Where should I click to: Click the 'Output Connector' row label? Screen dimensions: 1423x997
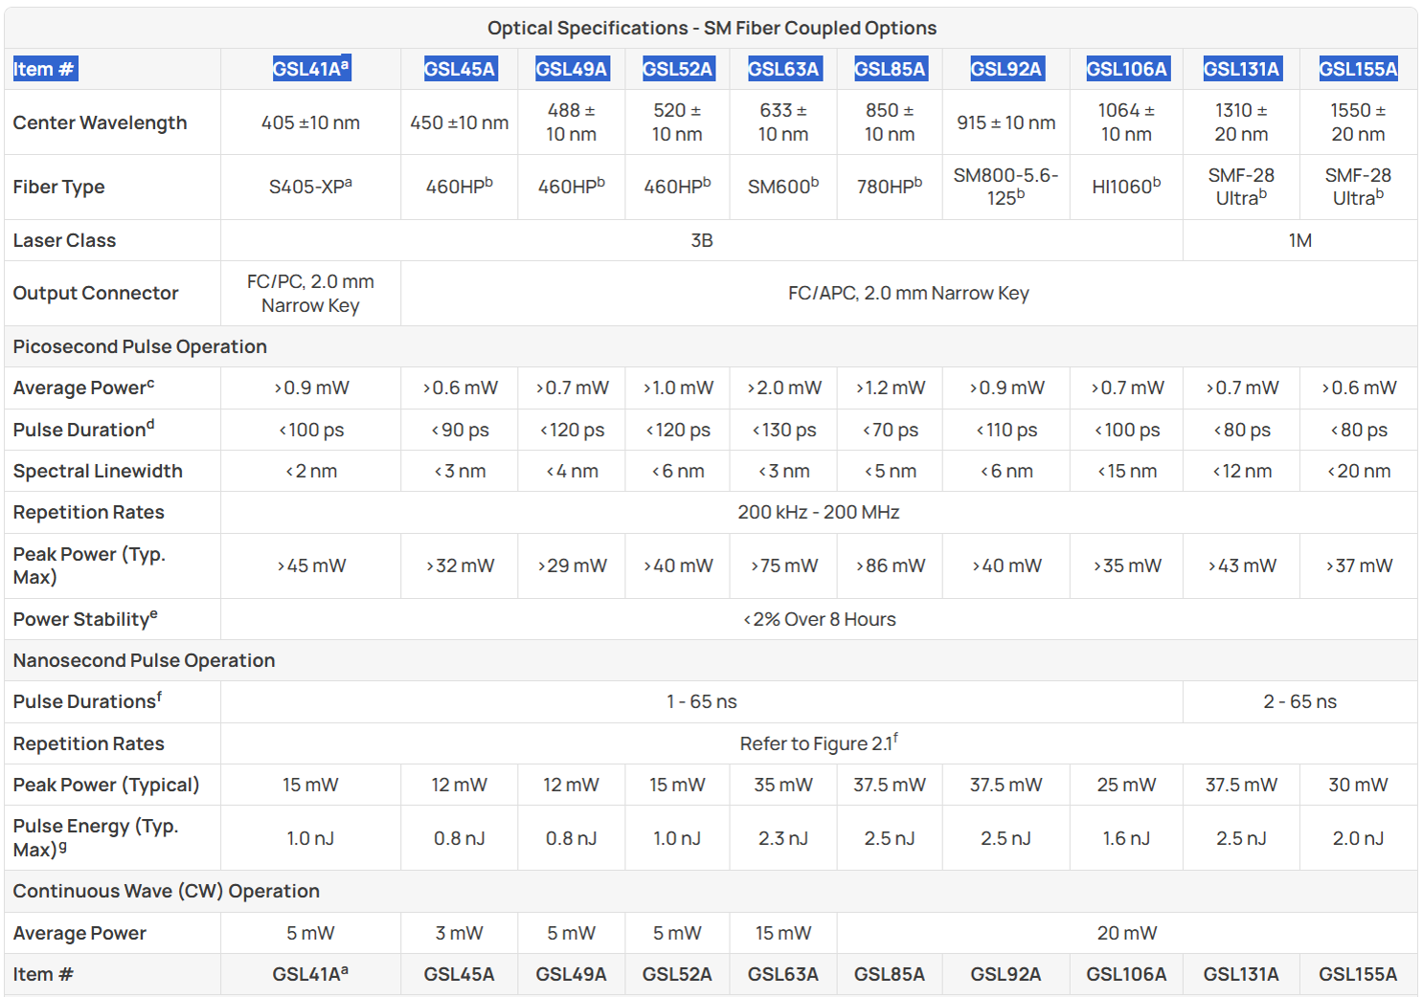(x=96, y=293)
